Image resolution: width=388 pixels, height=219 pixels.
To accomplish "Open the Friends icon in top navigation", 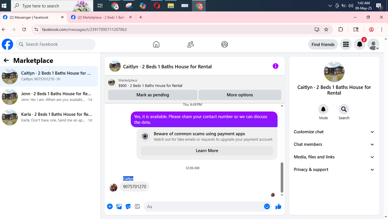I will pyautogui.click(x=191, y=44).
